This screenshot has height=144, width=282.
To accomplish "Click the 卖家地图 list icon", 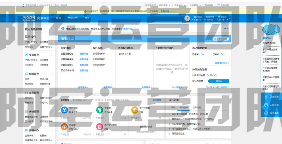I will [x=219, y=5].
